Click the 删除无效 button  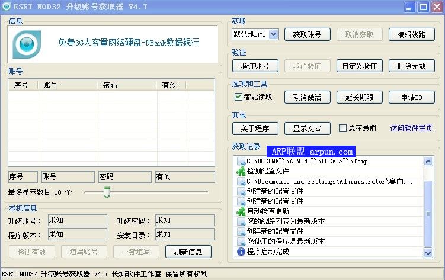pos(411,66)
